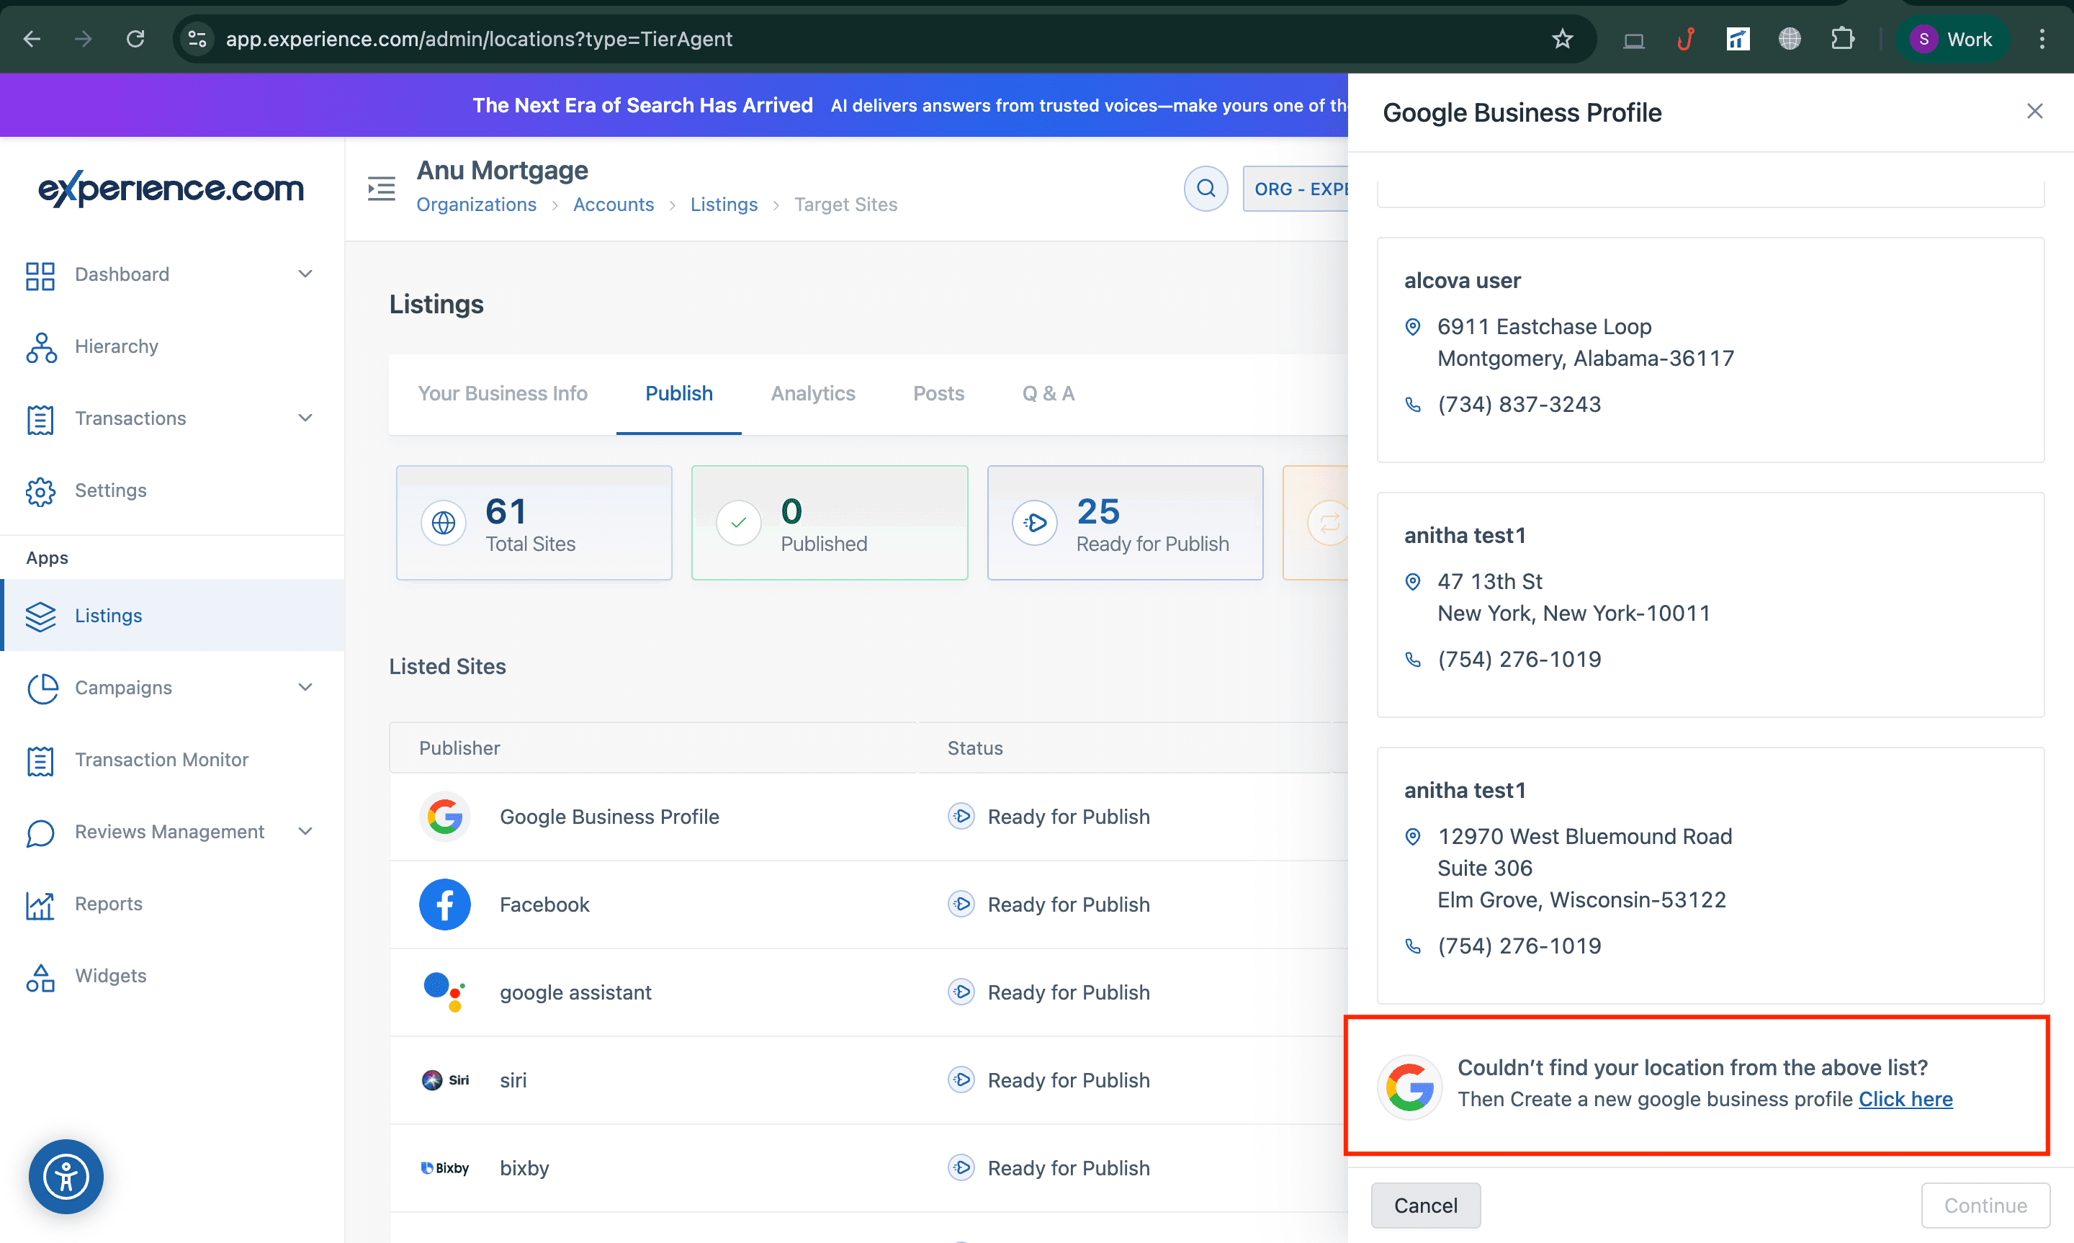Switch to the Analytics tab

(812, 392)
